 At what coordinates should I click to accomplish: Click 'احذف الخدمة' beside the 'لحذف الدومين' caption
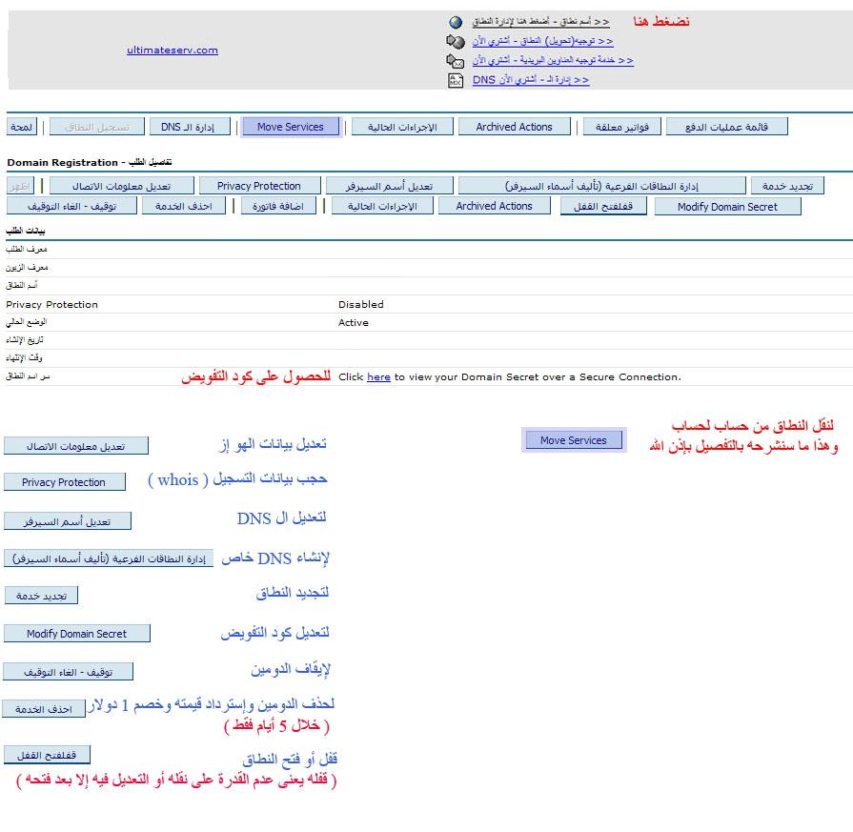click(x=44, y=708)
